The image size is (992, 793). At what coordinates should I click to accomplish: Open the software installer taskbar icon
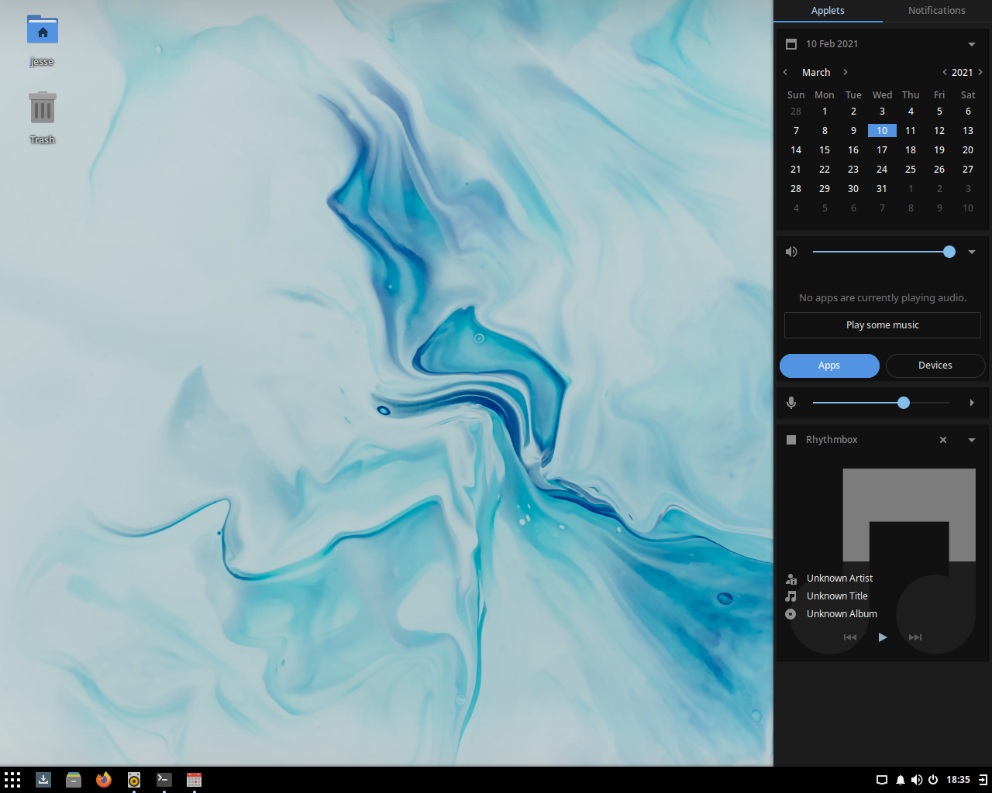(x=43, y=780)
